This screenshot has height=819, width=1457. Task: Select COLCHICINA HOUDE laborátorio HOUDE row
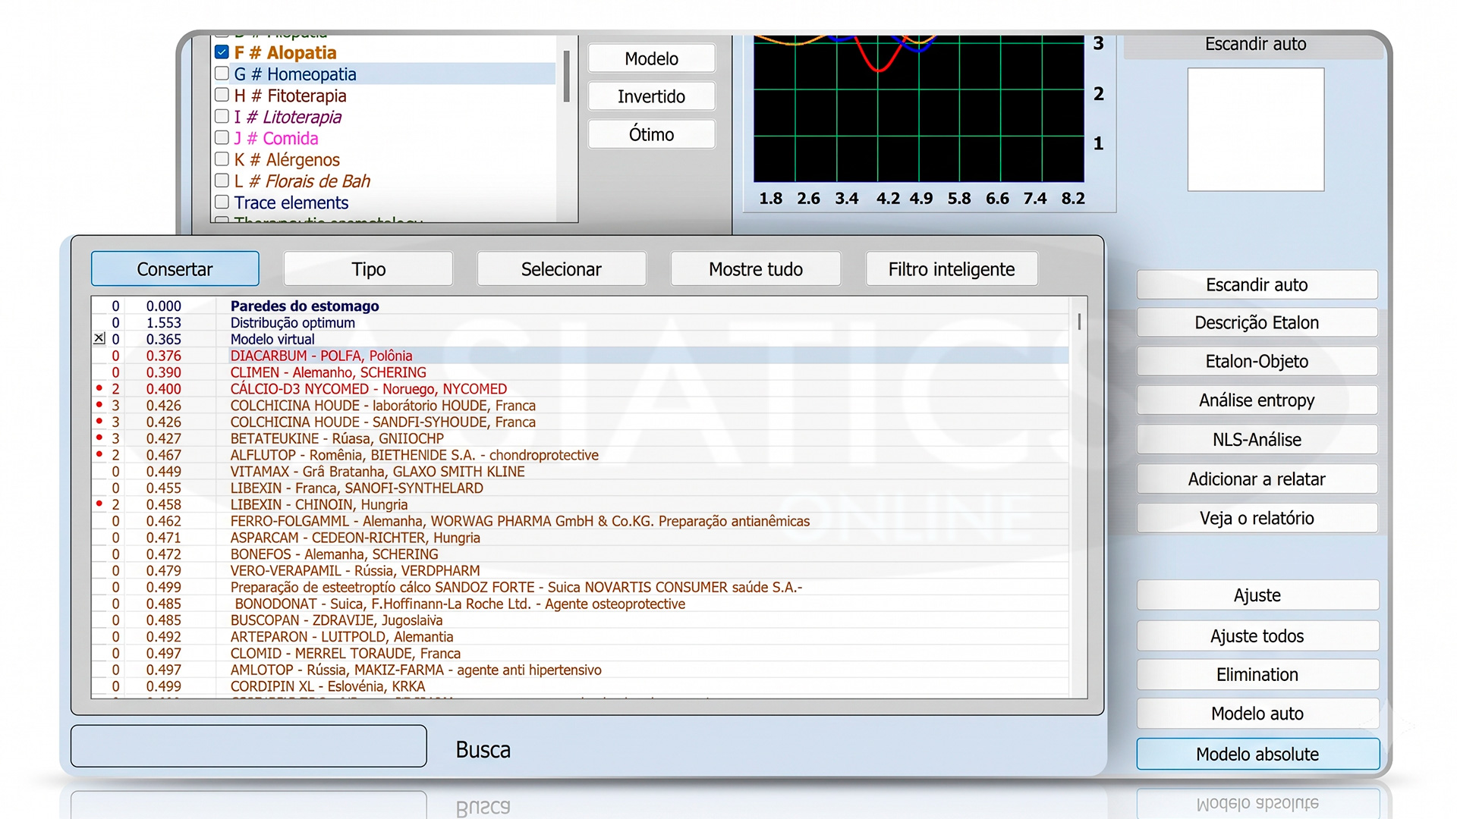pos(581,406)
